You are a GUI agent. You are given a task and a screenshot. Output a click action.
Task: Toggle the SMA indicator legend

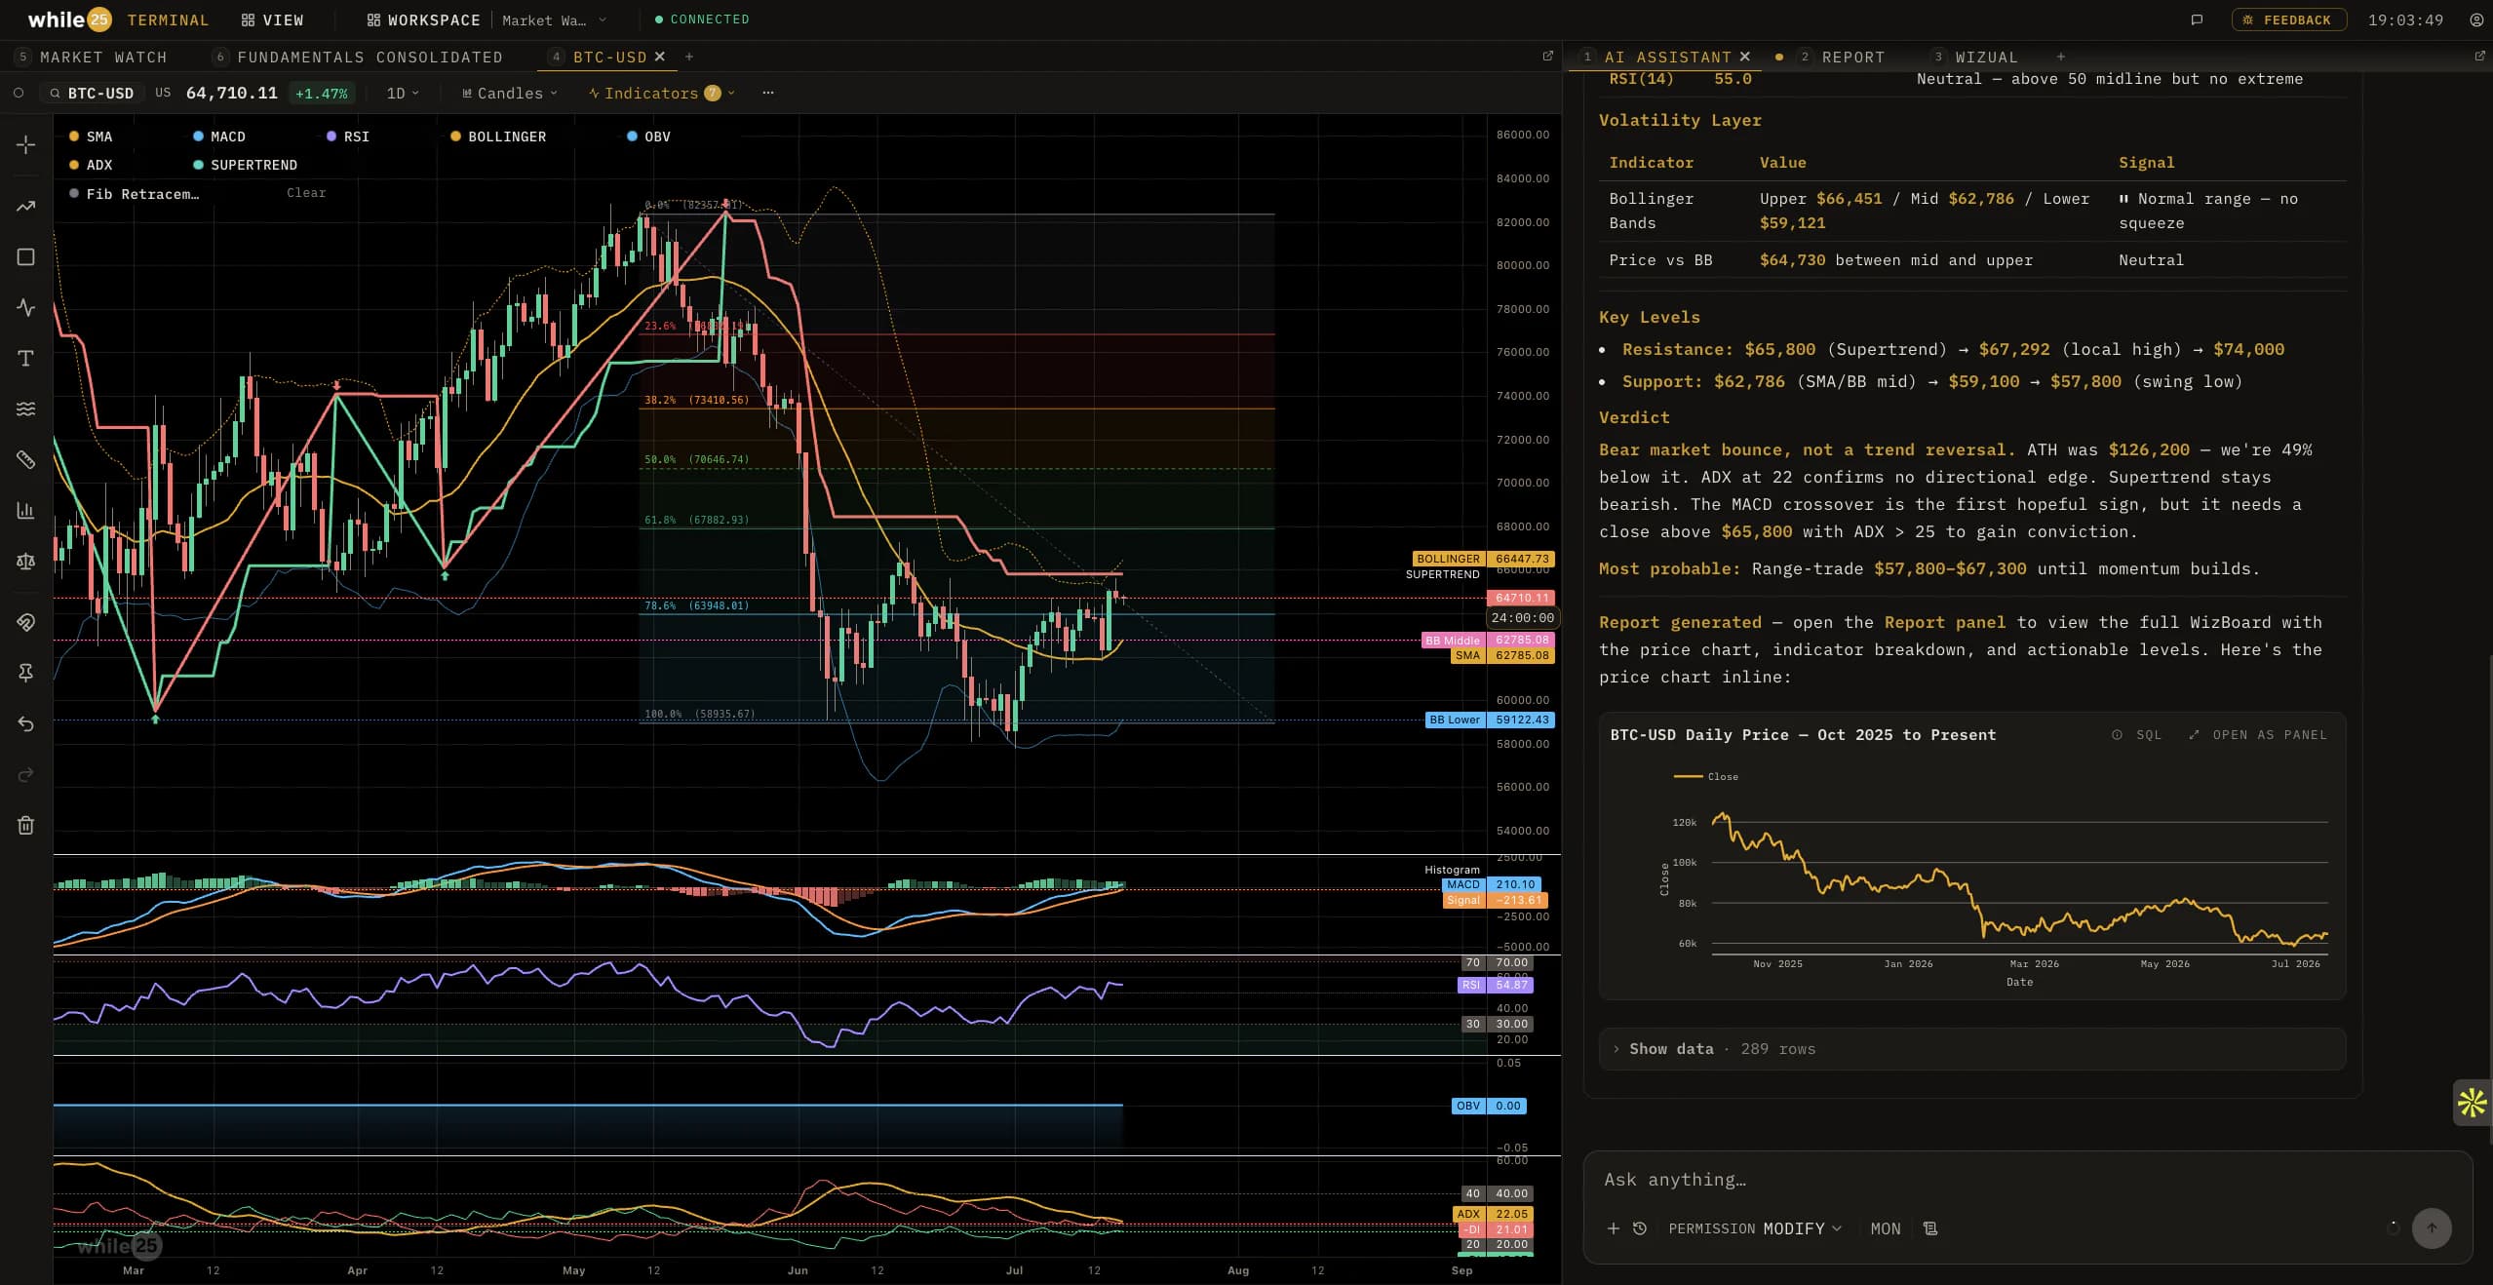[91, 136]
